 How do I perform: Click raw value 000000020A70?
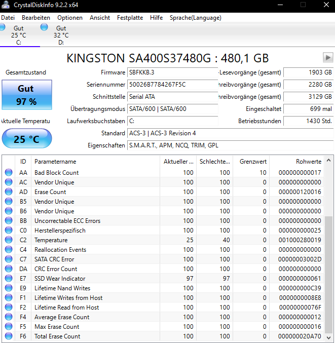tap(300, 336)
